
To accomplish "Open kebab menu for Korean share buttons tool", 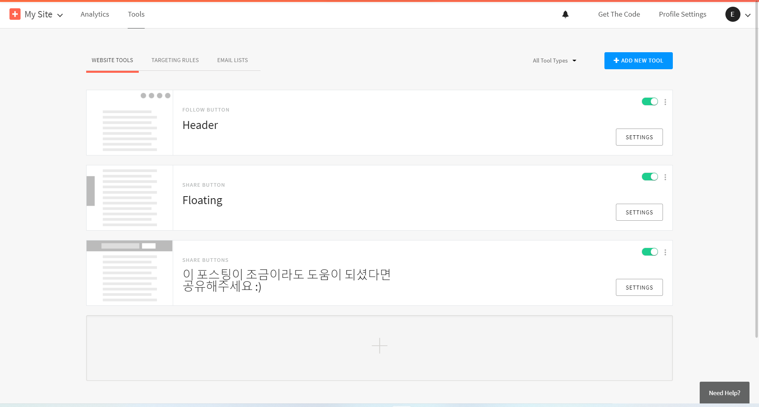I will [x=665, y=252].
